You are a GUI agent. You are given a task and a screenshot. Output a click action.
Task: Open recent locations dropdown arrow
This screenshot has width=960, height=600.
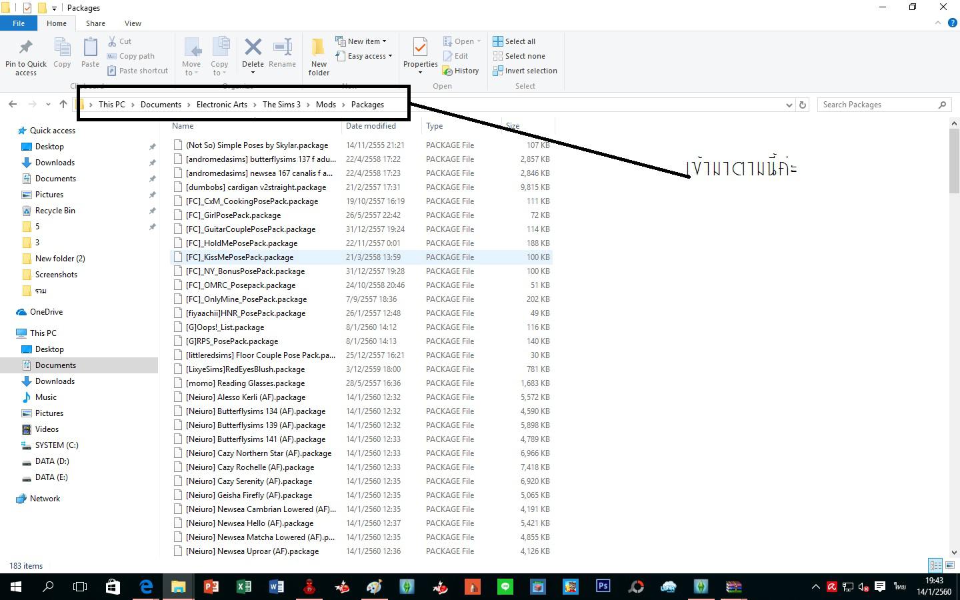click(48, 105)
